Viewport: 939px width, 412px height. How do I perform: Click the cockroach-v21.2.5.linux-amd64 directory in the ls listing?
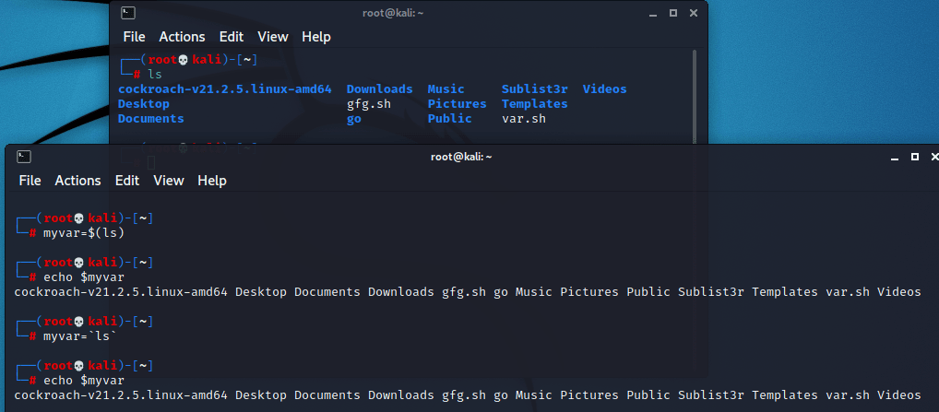224,89
